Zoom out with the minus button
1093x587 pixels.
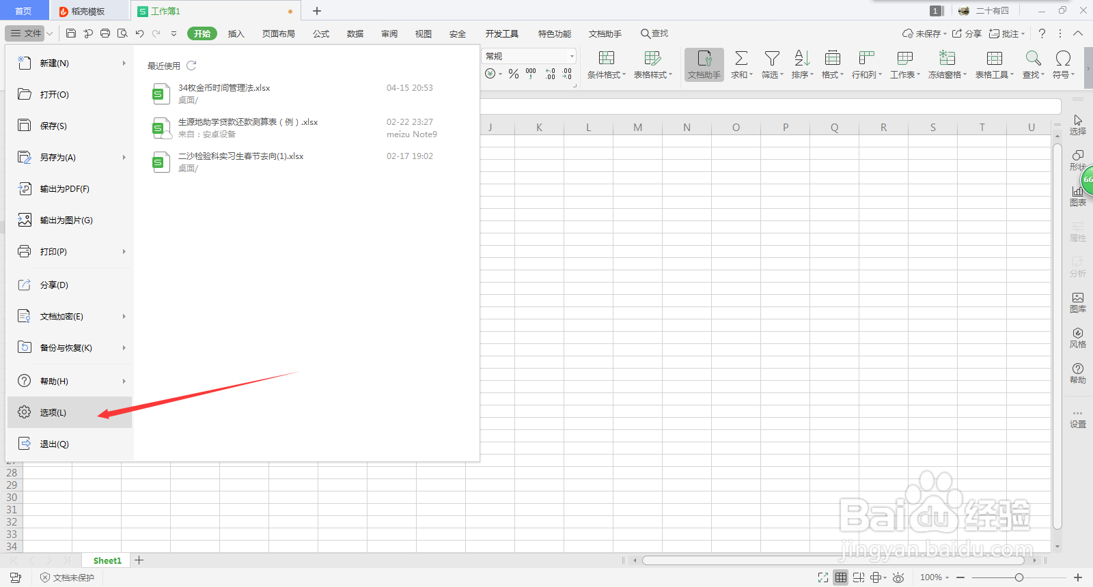[960, 577]
